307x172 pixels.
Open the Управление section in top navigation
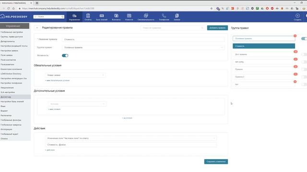(74, 17)
